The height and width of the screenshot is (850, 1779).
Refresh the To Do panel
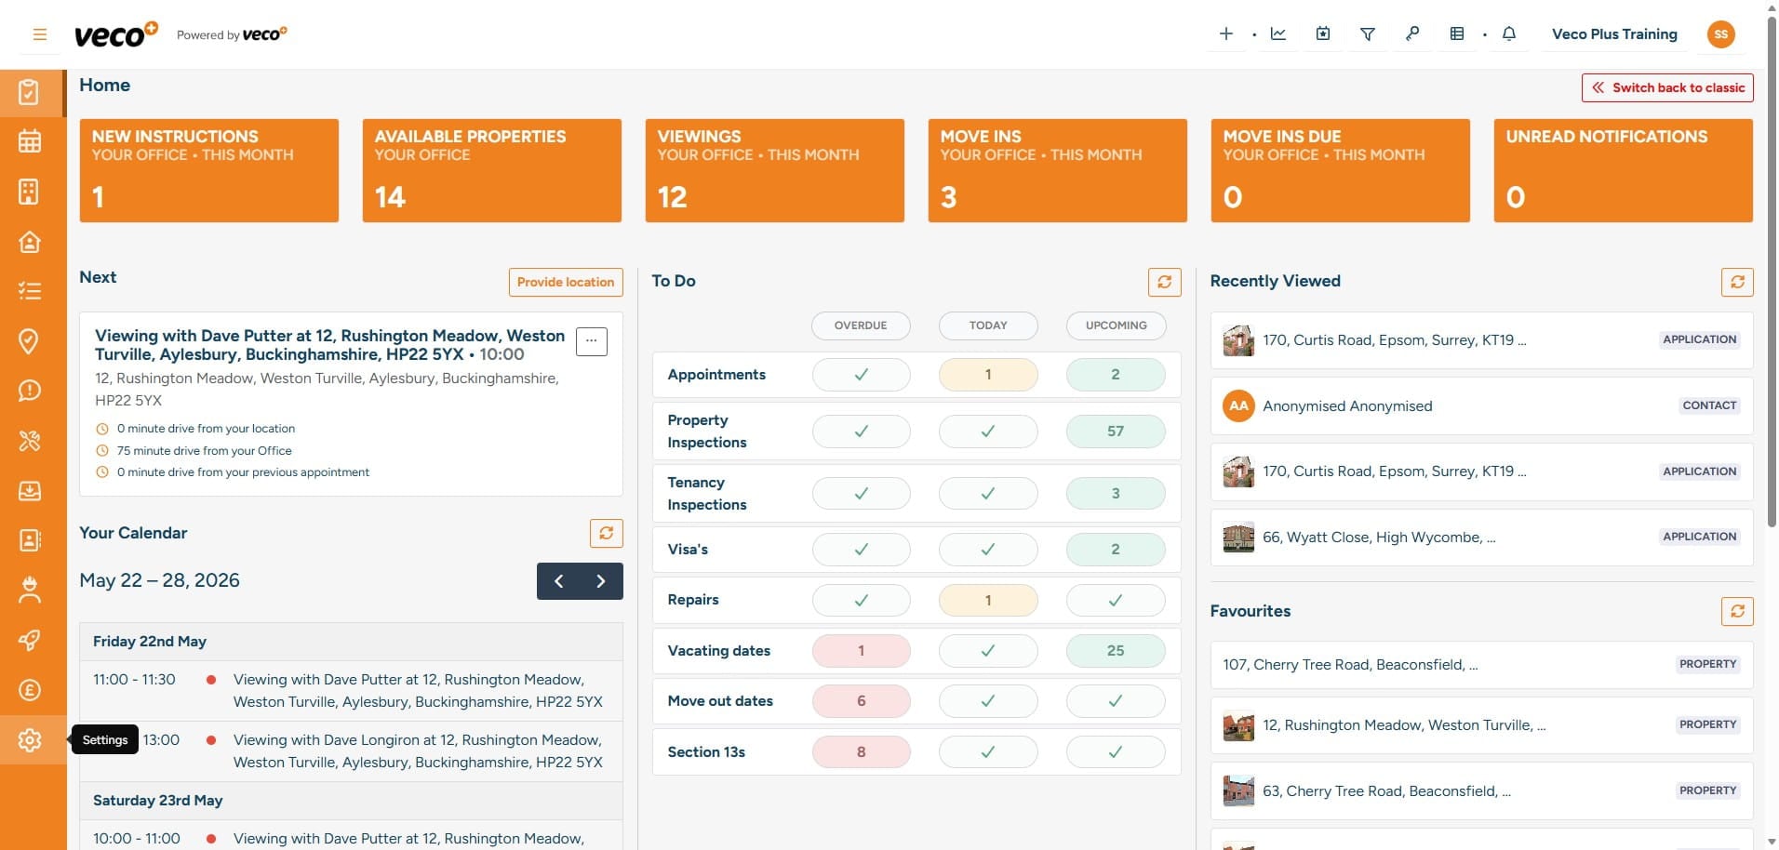(1164, 282)
